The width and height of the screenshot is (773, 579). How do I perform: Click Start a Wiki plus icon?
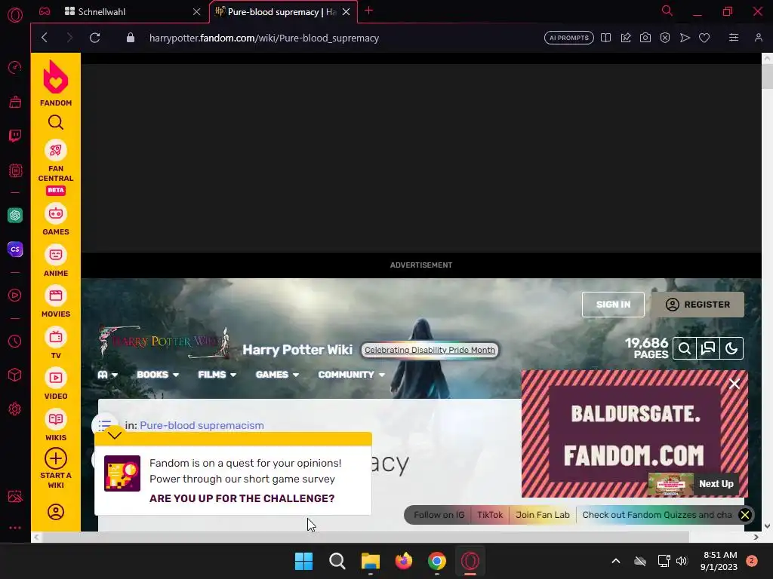(56, 458)
